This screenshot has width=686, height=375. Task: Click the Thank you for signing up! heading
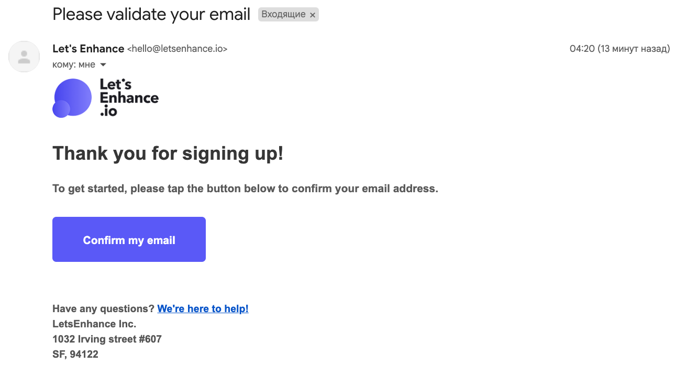coord(168,153)
